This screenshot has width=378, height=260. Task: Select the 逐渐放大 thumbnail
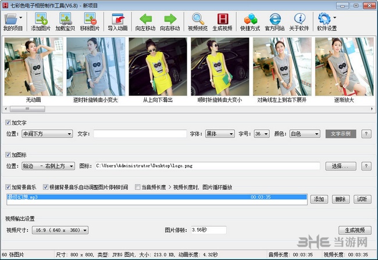344,66
